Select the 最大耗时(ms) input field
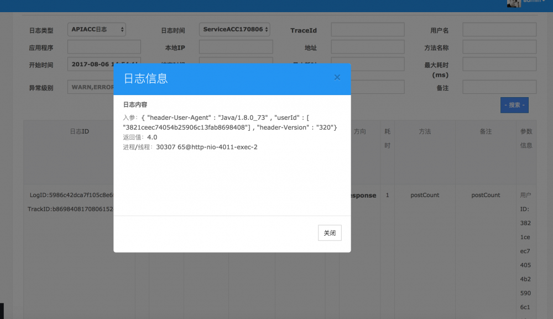This screenshot has height=319, width=553. [499, 63]
